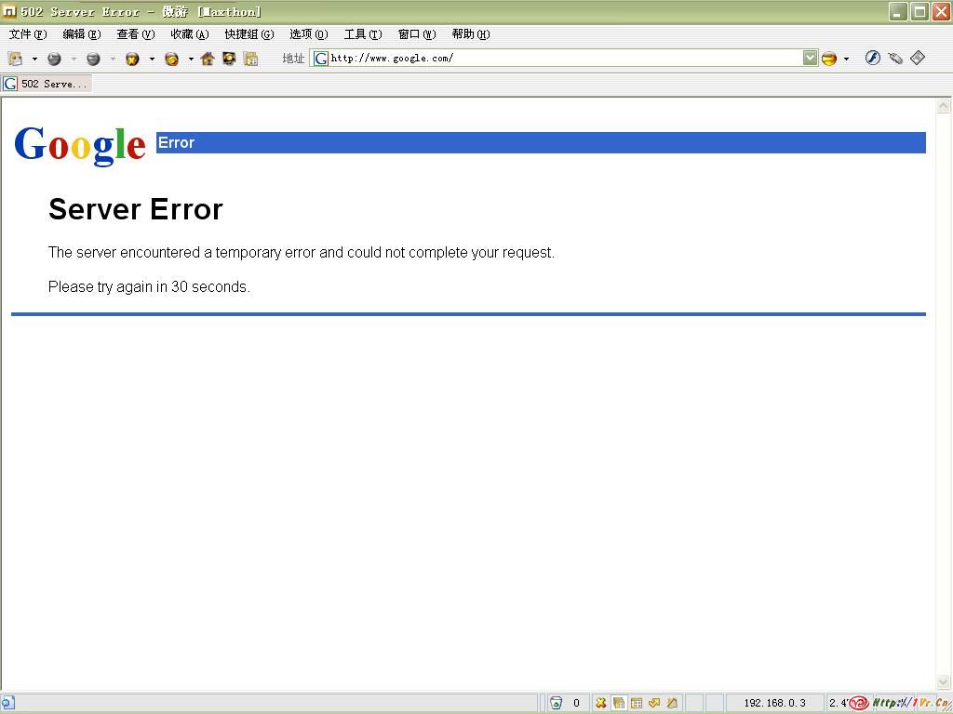This screenshot has width=953, height=714.
Task: Click the Refresh page icon
Action: pyautogui.click(x=171, y=59)
